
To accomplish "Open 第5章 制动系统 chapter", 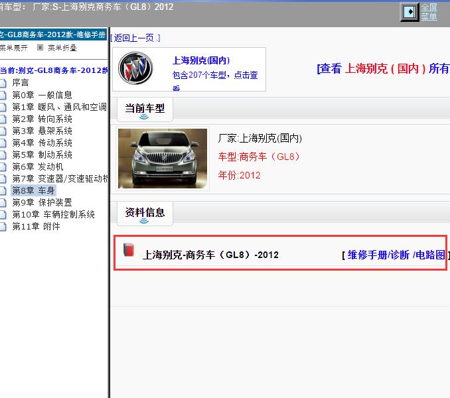I will 42,155.
